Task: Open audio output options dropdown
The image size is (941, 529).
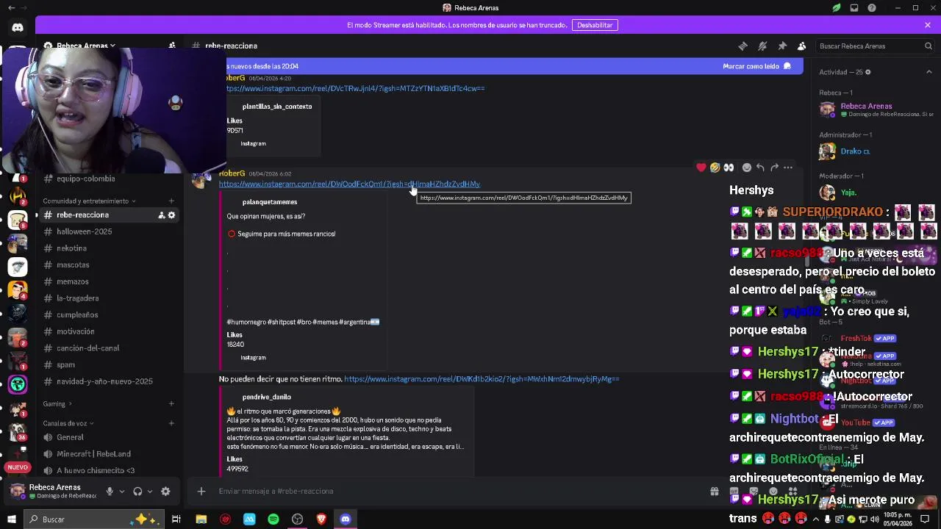Action: coord(149,492)
